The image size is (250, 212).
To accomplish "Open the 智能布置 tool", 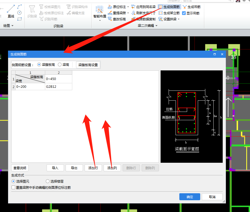I will pyautogui.click(x=100, y=12).
